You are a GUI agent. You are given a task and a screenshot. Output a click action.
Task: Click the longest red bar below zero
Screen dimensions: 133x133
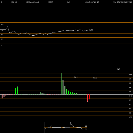pos(88,98)
